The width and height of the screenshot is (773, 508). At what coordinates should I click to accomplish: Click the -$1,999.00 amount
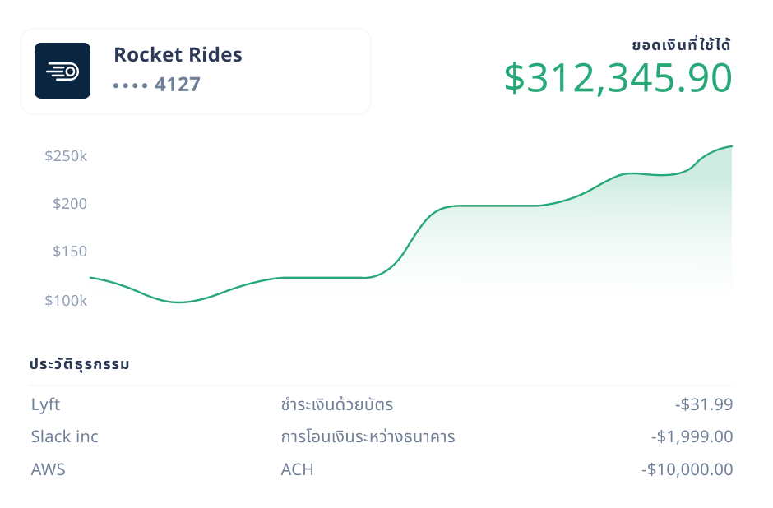point(692,436)
